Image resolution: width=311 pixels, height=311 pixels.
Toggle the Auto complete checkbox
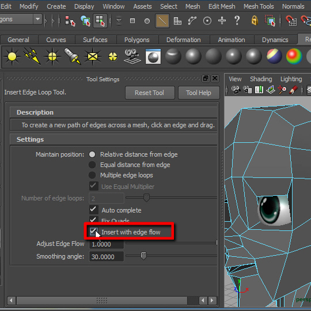(93, 210)
